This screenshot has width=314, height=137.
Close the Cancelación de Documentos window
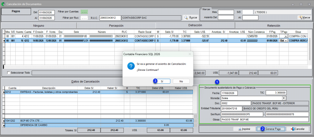click(x=308, y=4)
